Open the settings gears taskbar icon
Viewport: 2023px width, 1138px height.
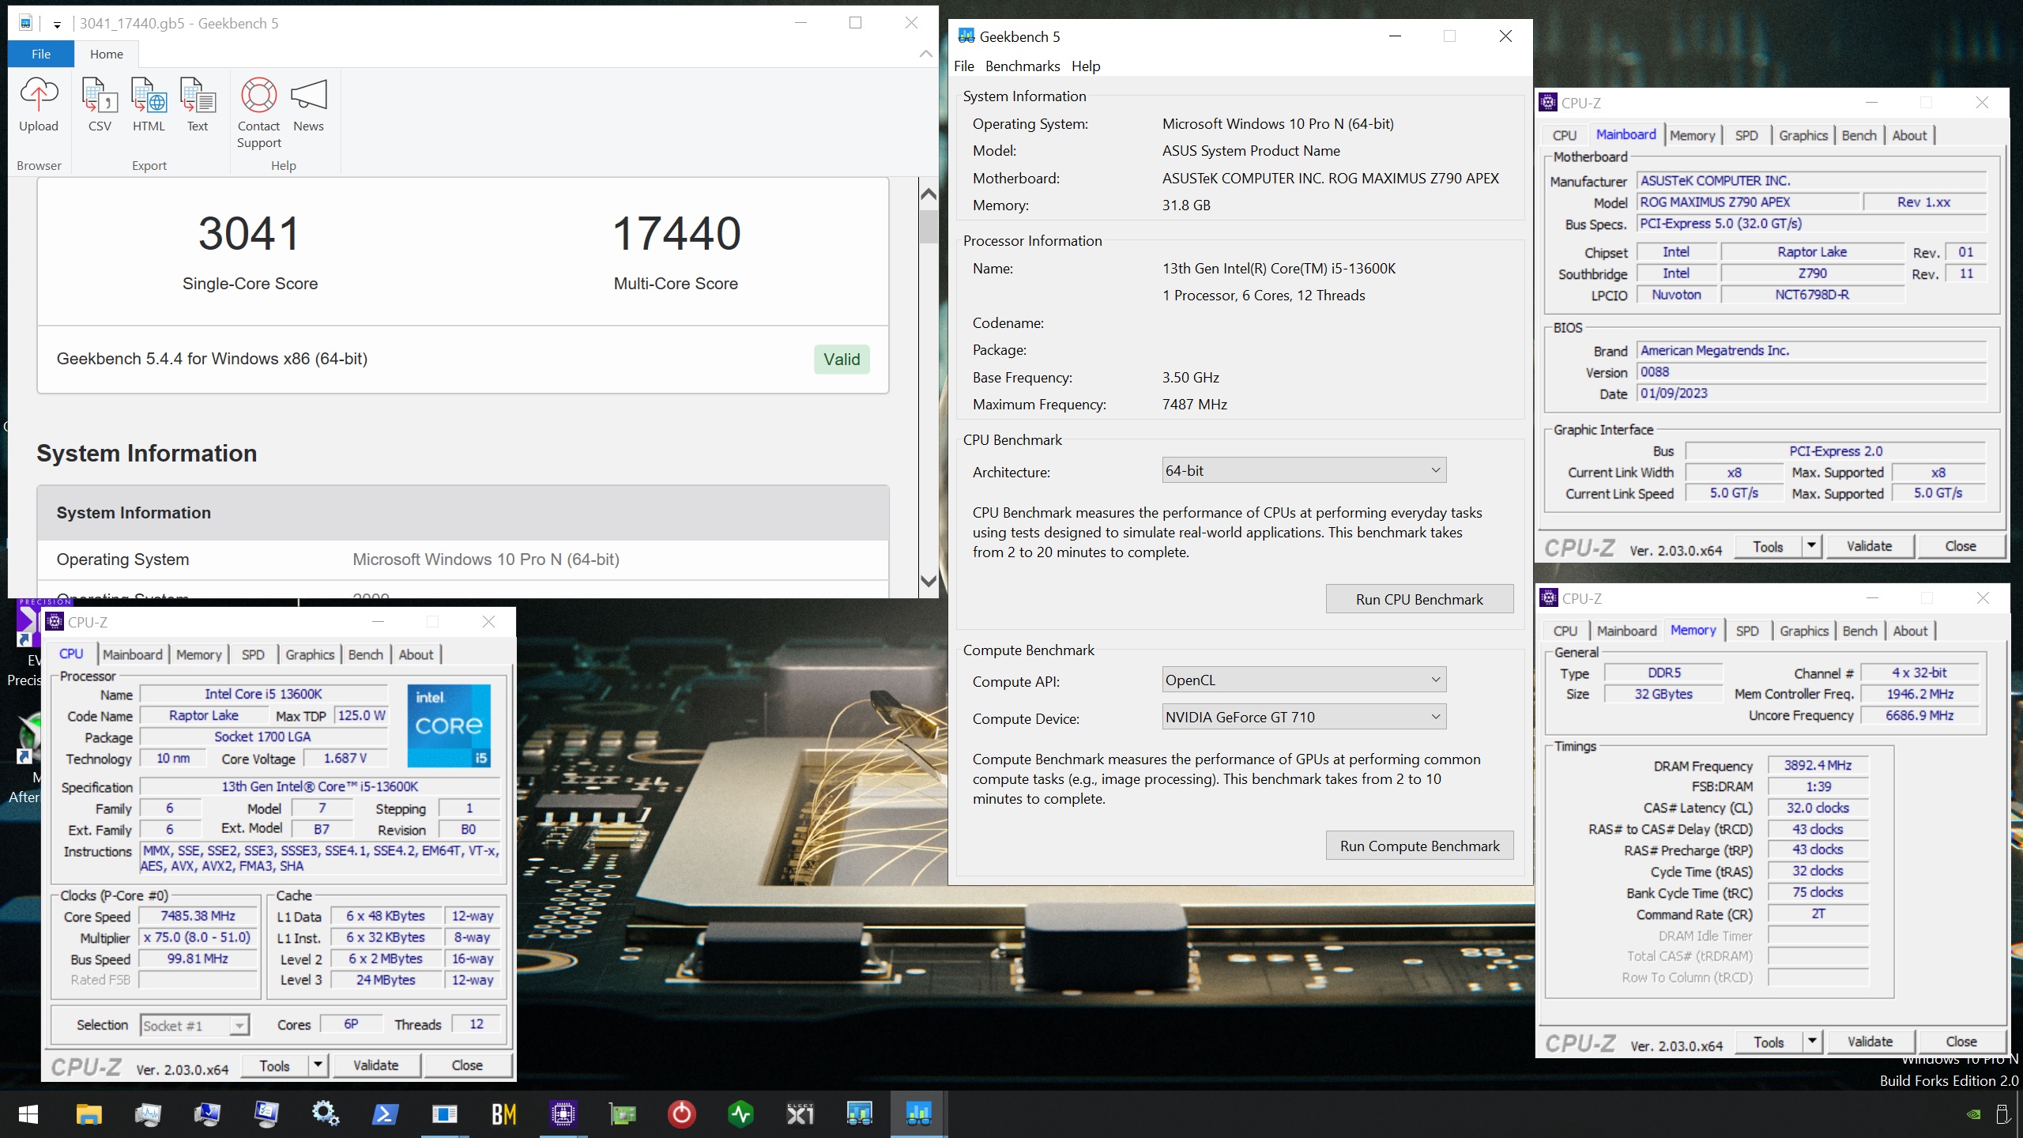pyautogui.click(x=326, y=1114)
